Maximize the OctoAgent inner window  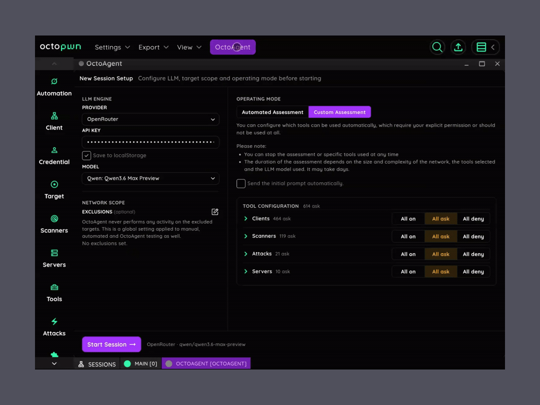tap(482, 63)
